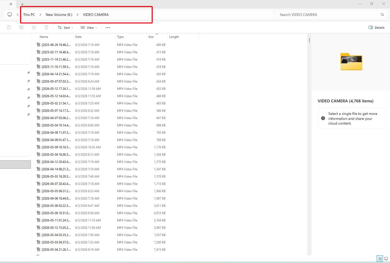The image size is (390, 263).
Task: Click the search magnifier icon
Action: coord(382,15)
